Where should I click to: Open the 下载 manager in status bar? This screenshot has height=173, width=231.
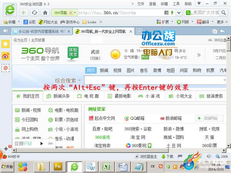[167, 157]
